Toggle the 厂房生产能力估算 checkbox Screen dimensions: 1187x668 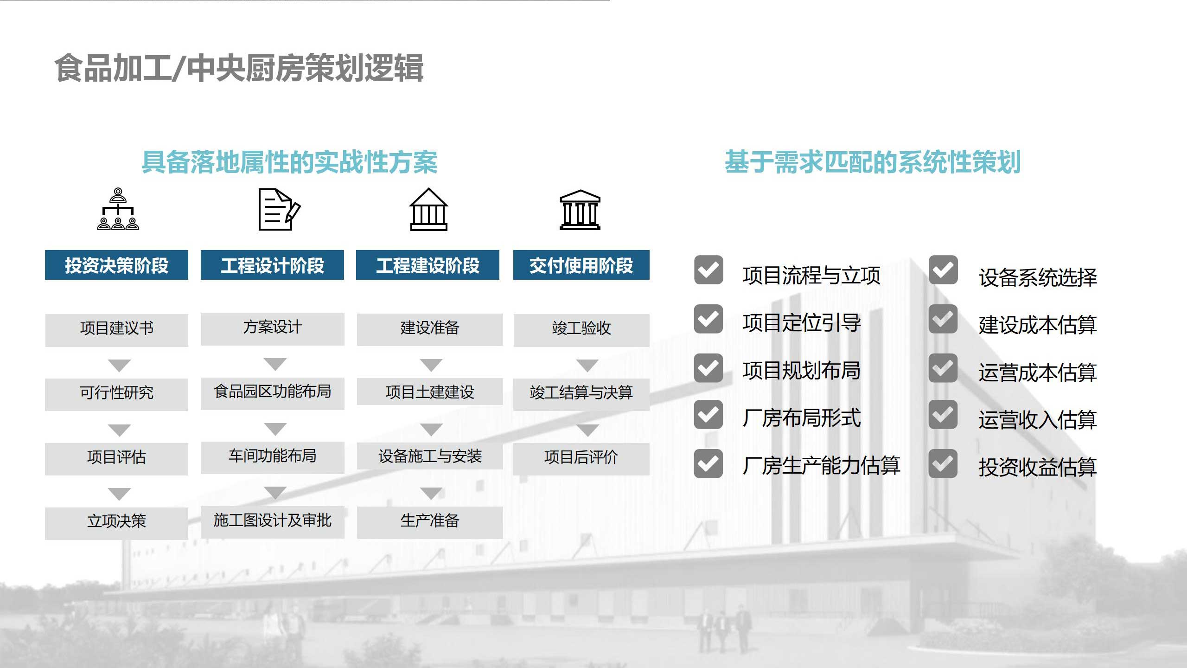(708, 463)
